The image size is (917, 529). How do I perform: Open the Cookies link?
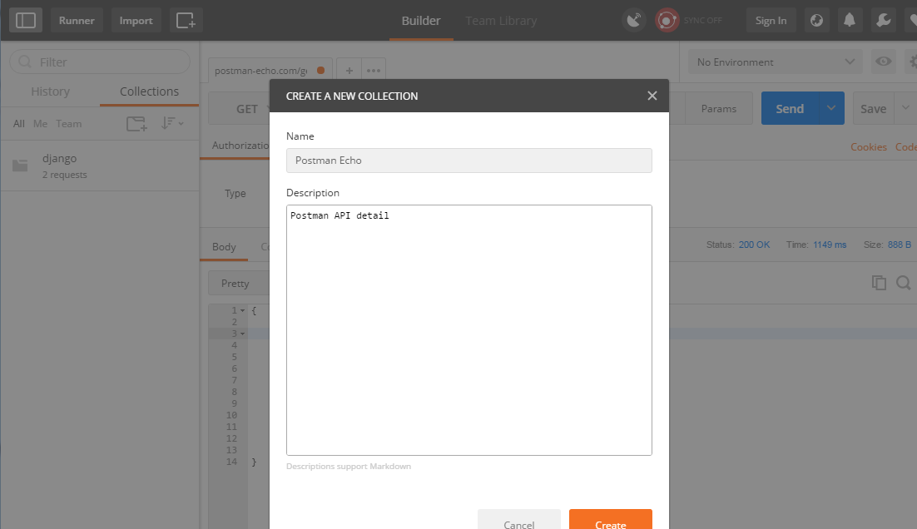[869, 146]
